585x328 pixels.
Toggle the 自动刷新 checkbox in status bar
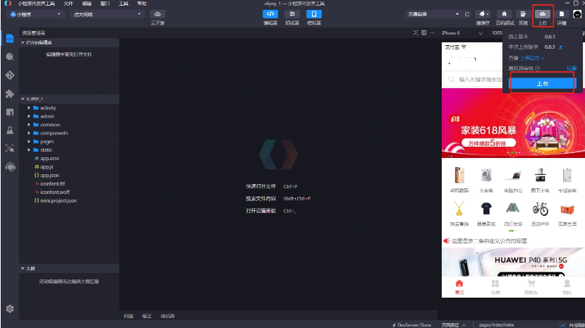[562, 325]
